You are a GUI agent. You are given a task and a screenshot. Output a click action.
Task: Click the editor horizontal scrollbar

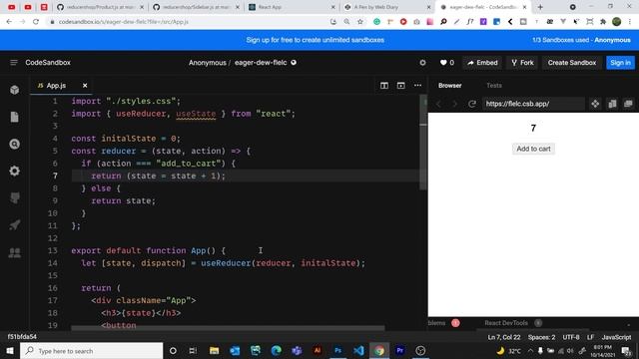tap(228, 328)
